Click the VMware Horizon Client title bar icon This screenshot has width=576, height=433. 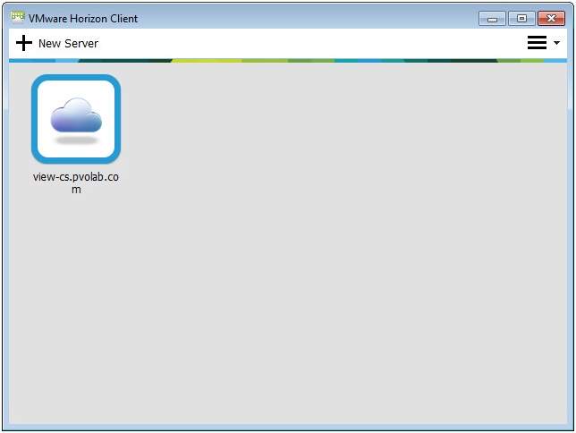click(x=18, y=17)
